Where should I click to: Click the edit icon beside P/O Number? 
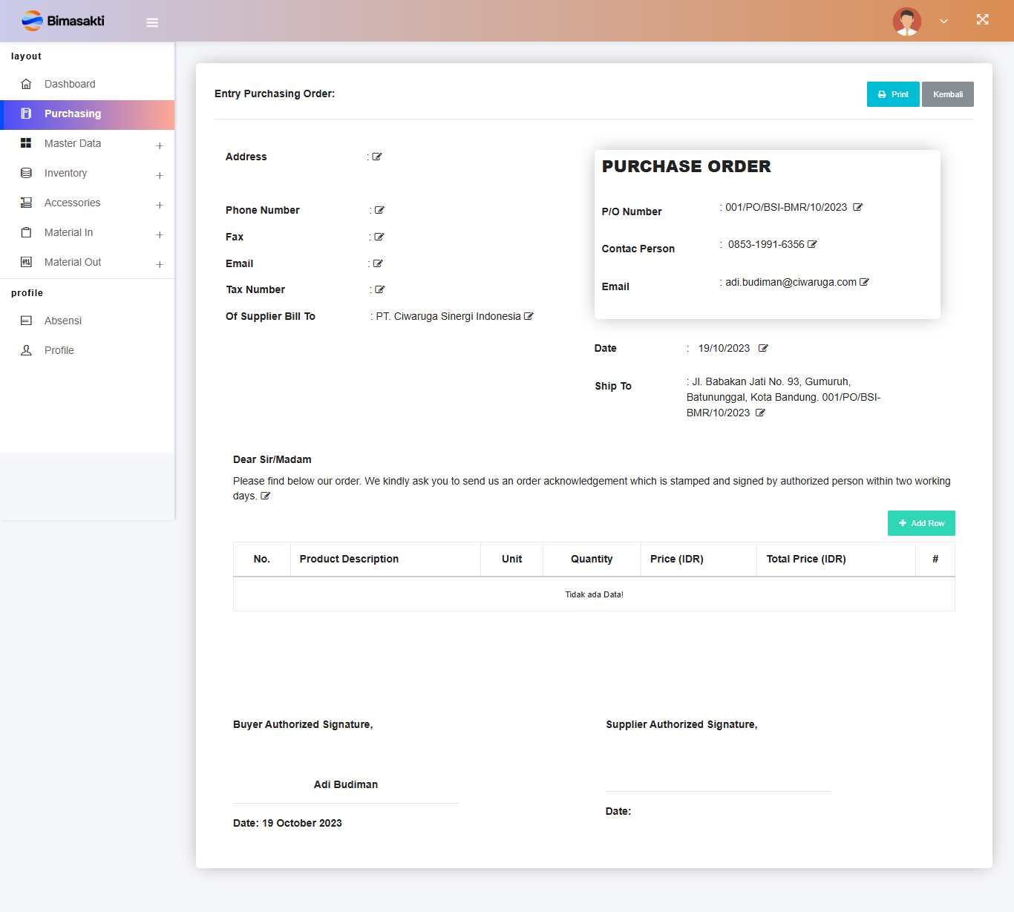click(x=857, y=207)
